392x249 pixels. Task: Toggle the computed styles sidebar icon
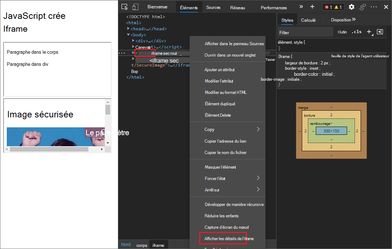(x=380, y=32)
